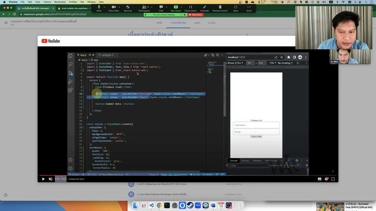This screenshot has height=211, width=376.
Task: Click the green screen sharing indicator
Action: point(165,15)
